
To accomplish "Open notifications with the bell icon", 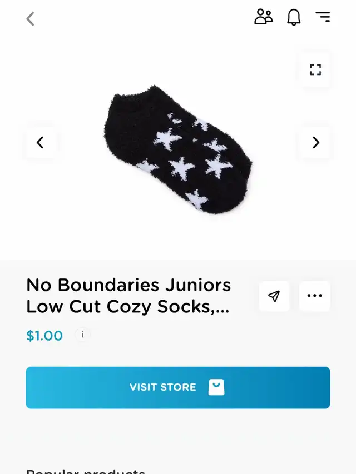I will (x=294, y=17).
